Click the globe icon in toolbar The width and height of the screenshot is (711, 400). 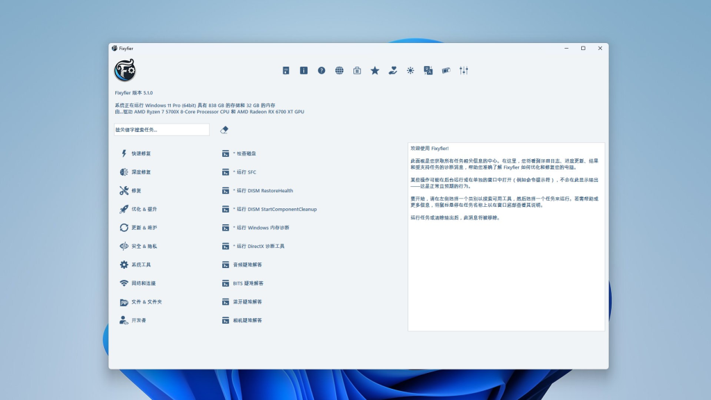pos(340,70)
